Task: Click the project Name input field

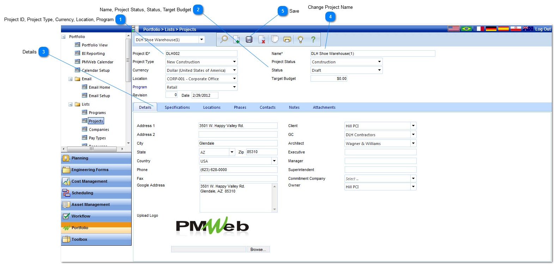Action: coord(373,53)
